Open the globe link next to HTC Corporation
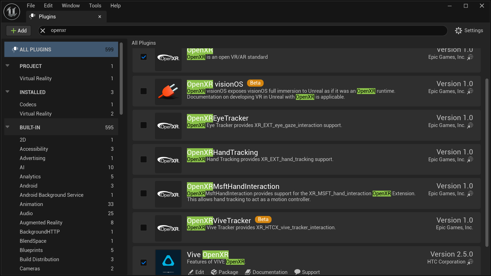The height and width of the screenshot is (276, 491). point(470,262)
